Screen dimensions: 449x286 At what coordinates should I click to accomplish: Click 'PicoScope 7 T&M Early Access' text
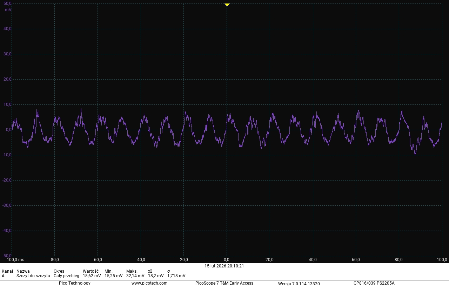pyautogui.click(x=224, y=283)
